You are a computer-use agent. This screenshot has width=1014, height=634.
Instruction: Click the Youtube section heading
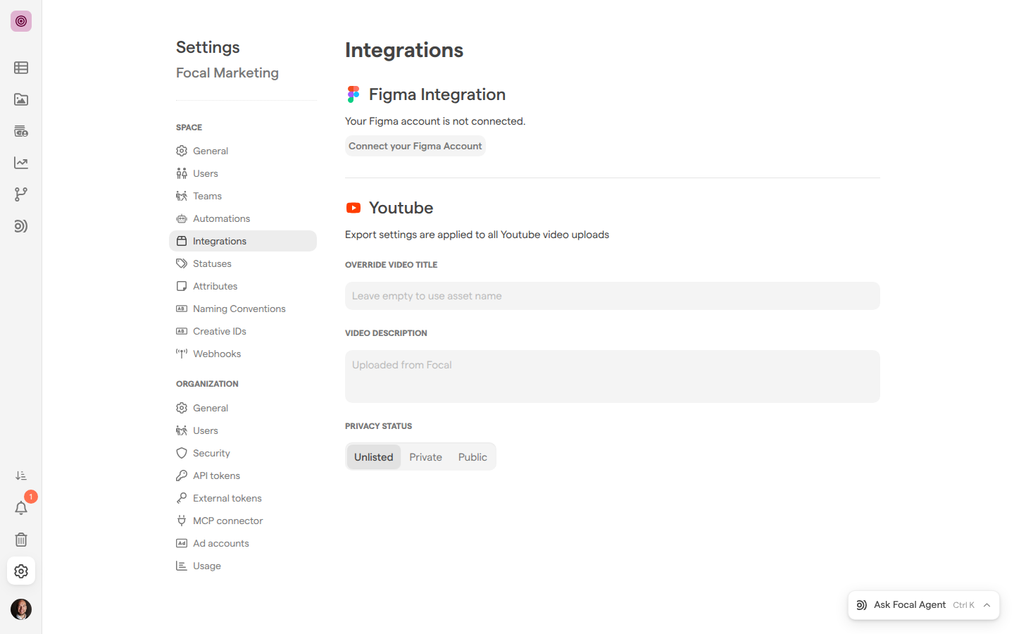[x=401, y=208]
